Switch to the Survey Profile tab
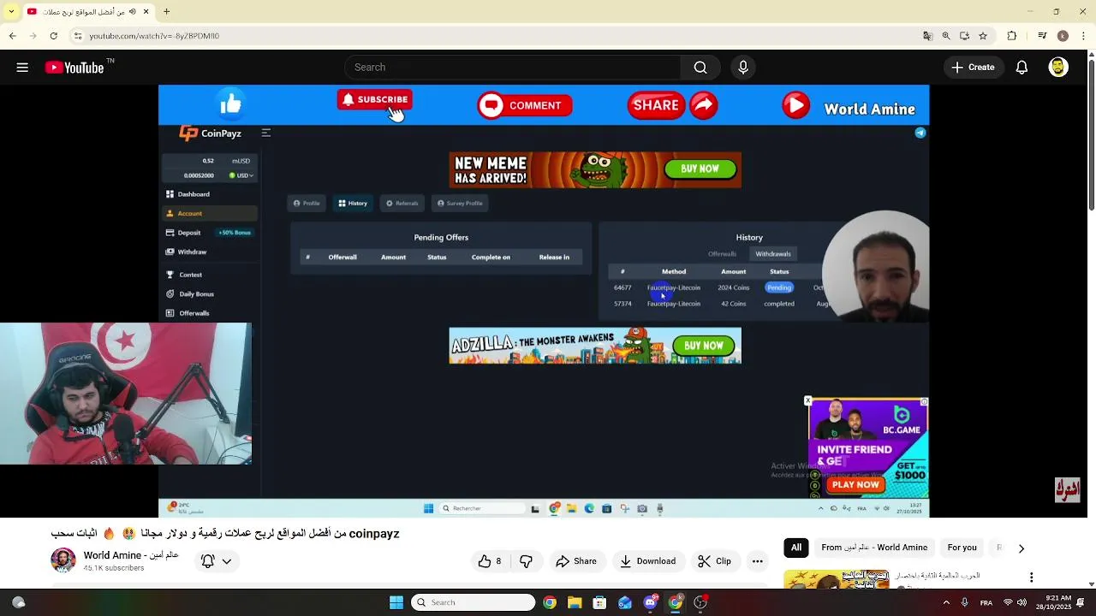The width and height of the screenshot is (1096, 616). coord(460,203)
